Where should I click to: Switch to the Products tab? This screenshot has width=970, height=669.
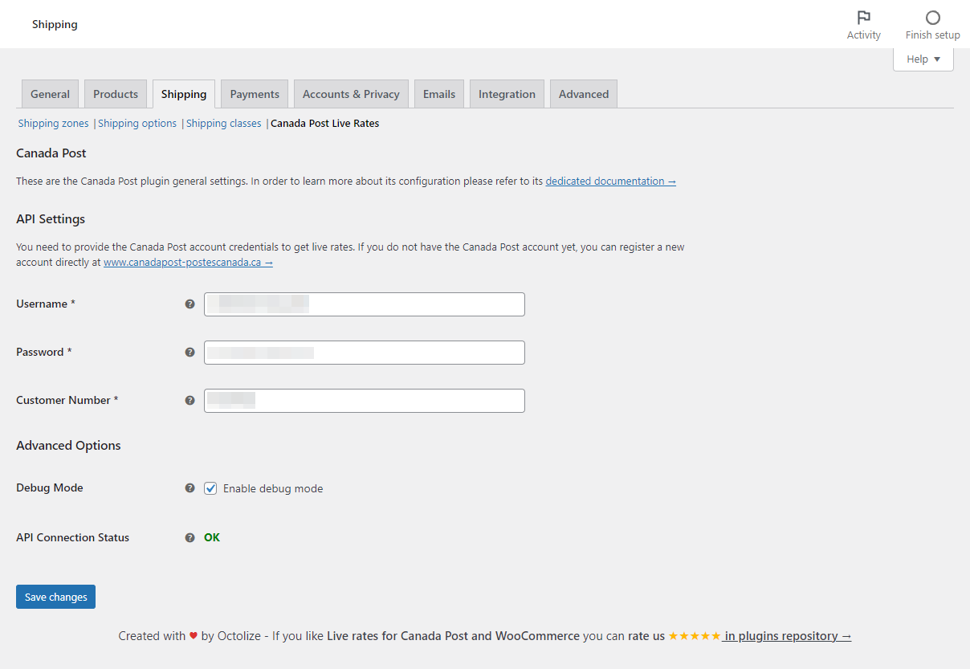[116, 94]
